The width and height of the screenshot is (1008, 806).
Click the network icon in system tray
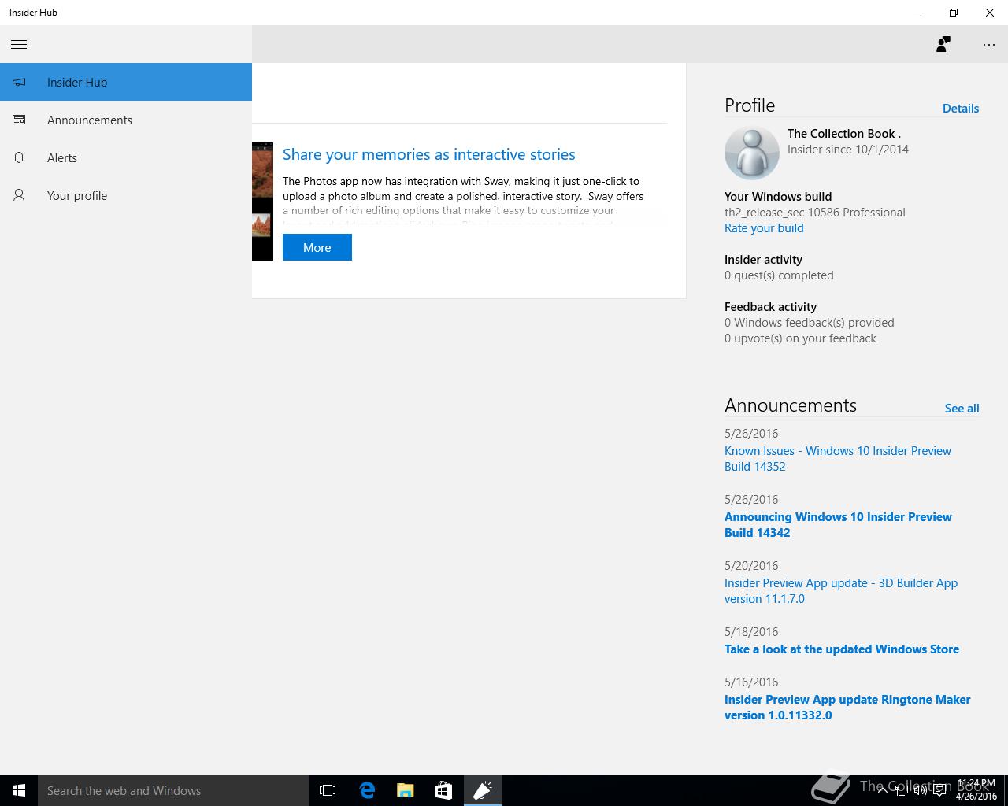click(901, 790)
